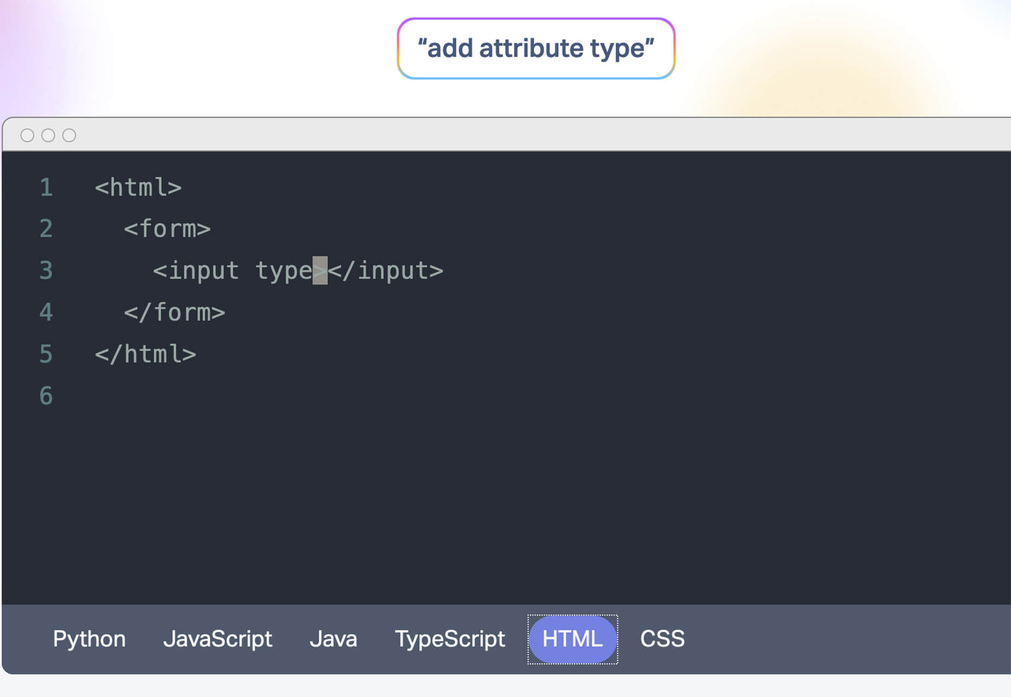Click line number 5 in the gutter
This screenshot has height=697, width=1011.
46,354
